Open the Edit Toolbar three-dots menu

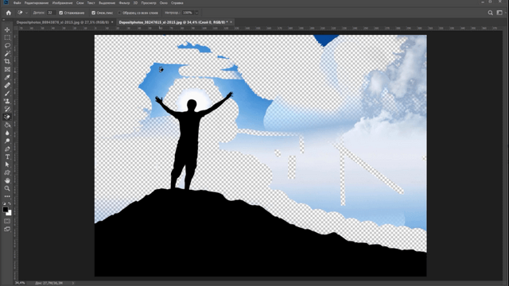click(x=7, y=196)
